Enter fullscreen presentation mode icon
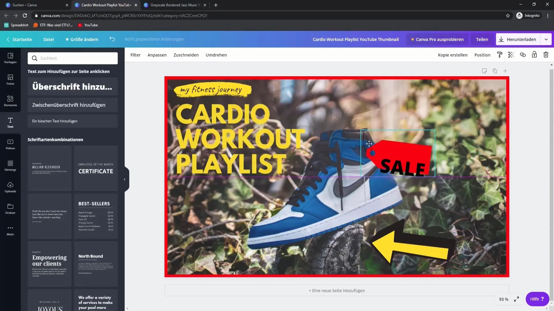This screenshot has width=554, height=311. tap(516, 299)
